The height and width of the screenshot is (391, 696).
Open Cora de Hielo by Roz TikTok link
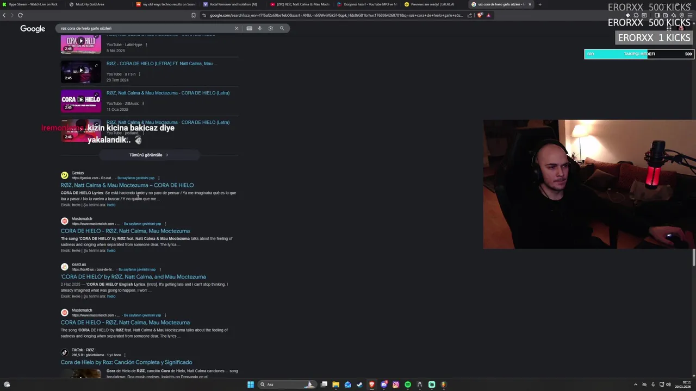[x=126, y=362]
